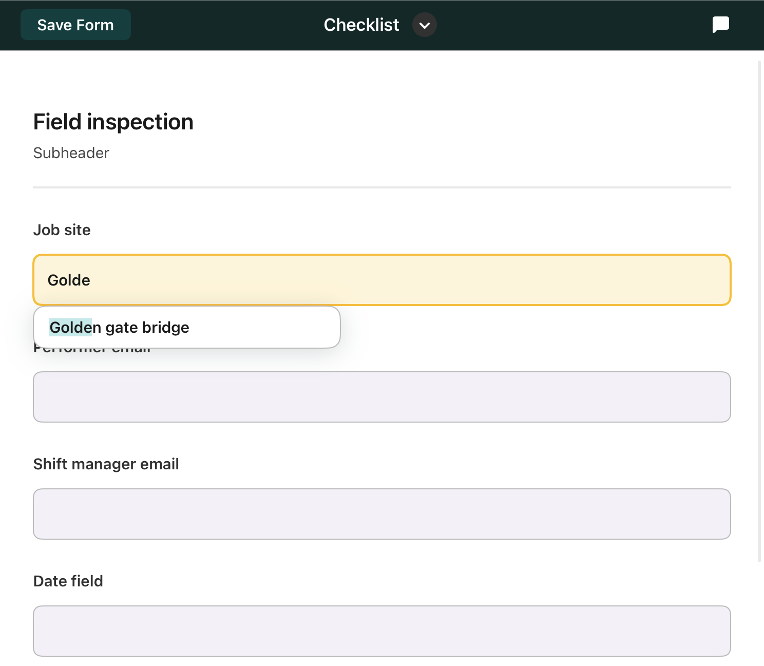Screen dimensions: 764x666
Task: Select the Golden gate bridge suggestion
Action: pos(186,328)
